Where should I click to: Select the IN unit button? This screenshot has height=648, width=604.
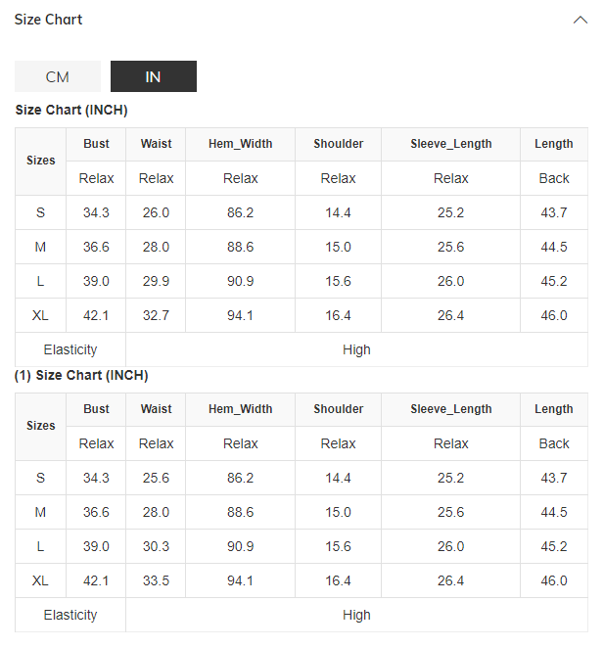pyautogui.click(x=154, y=76)
